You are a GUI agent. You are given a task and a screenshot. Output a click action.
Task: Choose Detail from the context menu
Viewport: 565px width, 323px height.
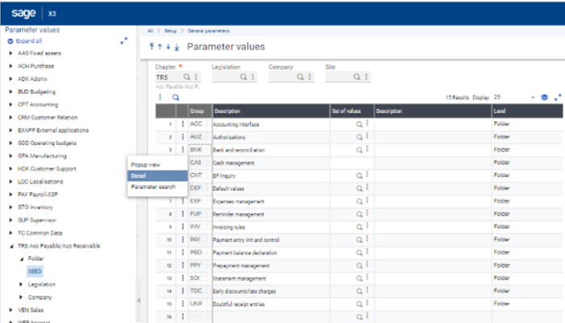[x=139, y=175]
